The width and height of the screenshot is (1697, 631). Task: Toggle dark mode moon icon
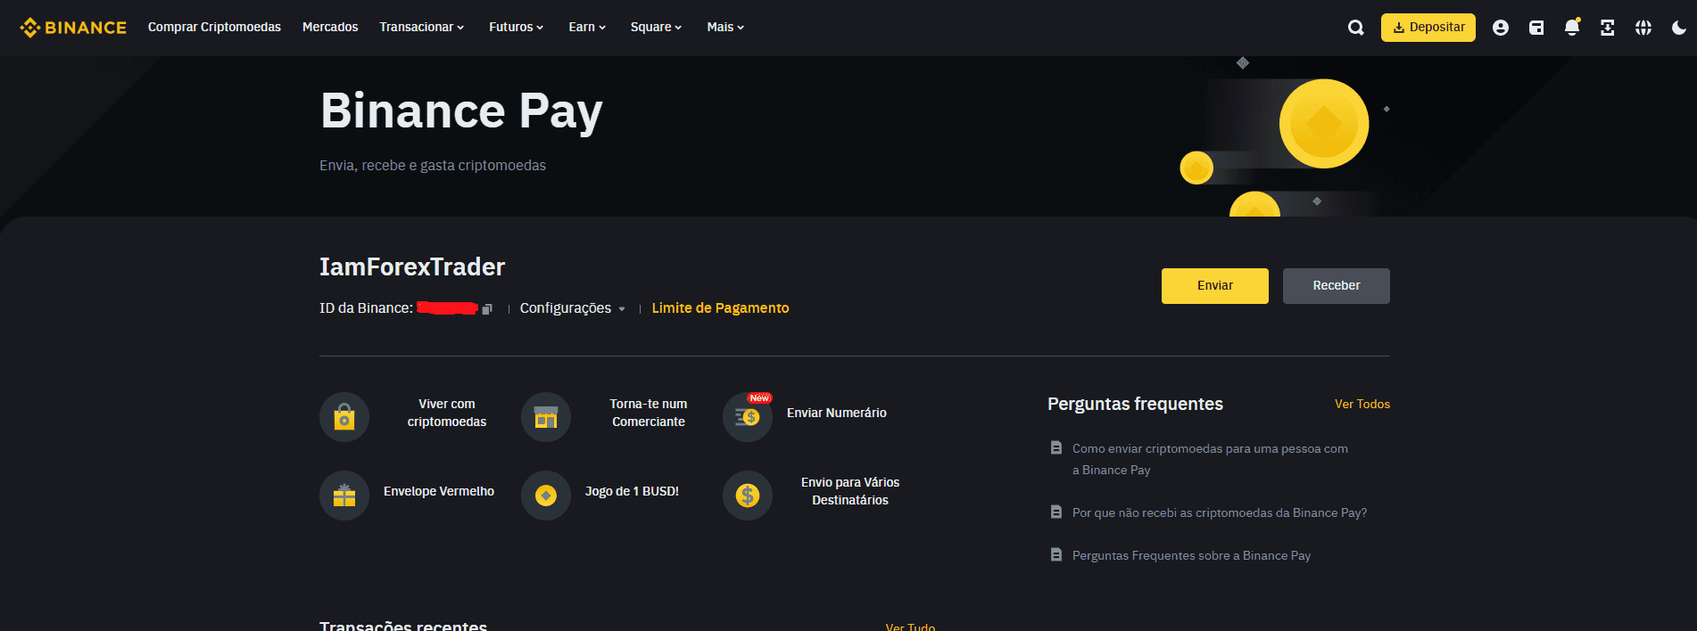tap(1678, 28)
